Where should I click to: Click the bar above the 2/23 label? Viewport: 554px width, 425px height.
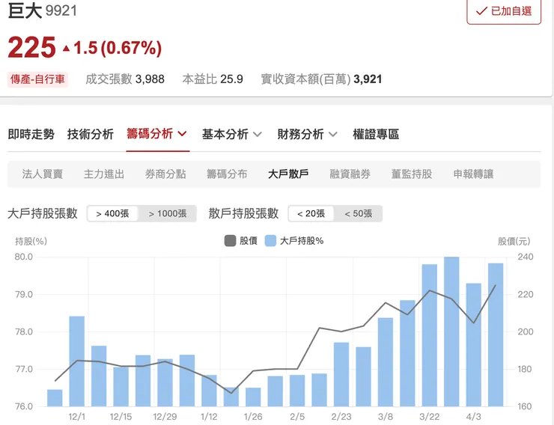pos(341,374)
